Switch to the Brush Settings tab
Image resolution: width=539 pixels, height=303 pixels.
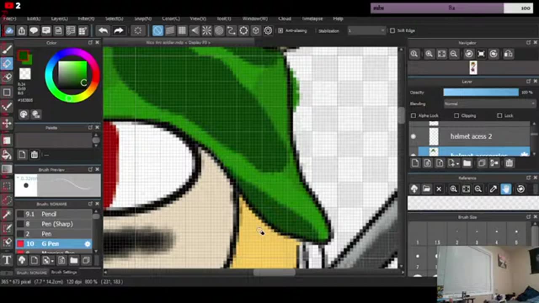tap(64, 272)
